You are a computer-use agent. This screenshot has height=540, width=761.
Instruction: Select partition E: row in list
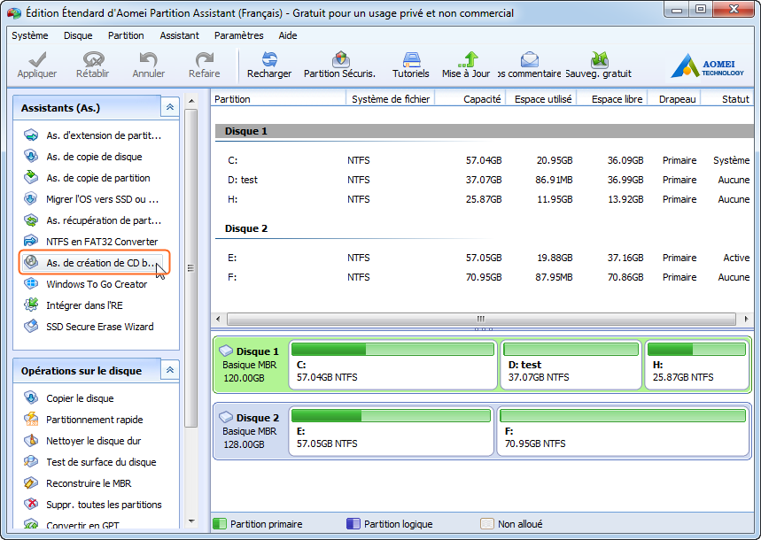click(485, 258)
